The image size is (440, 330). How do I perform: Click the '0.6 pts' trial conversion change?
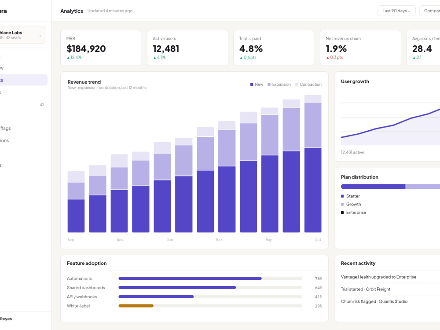[248, 57]
